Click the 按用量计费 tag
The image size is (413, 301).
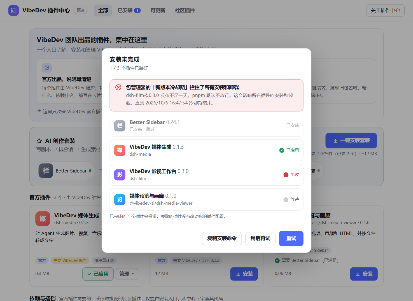point(104,260)
